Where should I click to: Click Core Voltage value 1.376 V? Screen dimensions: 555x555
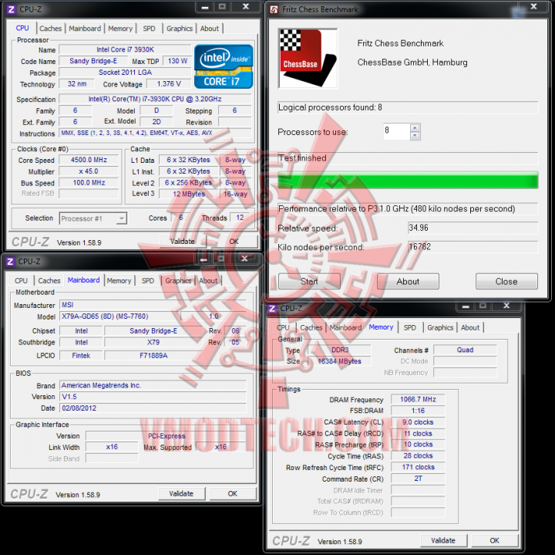(169, 83)
